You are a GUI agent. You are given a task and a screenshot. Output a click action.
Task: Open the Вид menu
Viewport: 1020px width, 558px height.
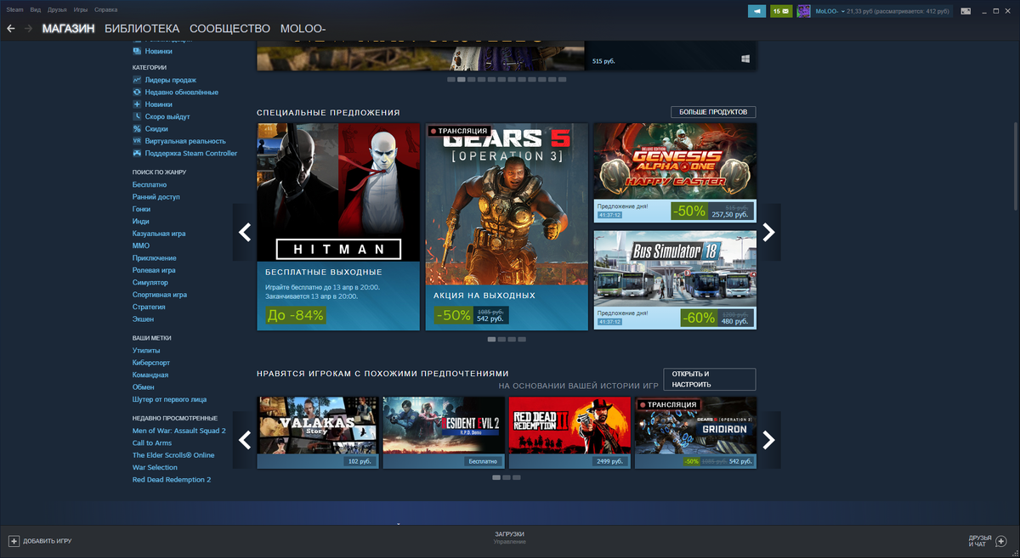(x=35, y=9)
